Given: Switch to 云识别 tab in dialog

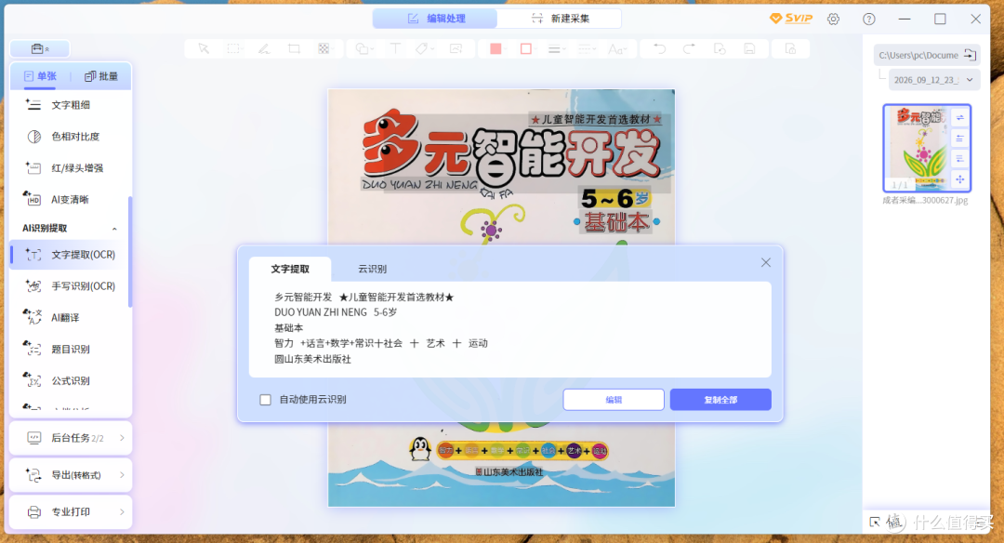Looking at the screenshot, I should [372, 269].
